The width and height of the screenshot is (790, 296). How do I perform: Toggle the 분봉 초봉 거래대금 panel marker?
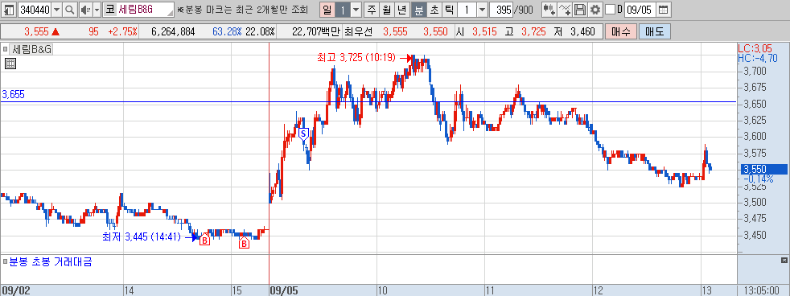pyautogui.click(x=5, y=261)
